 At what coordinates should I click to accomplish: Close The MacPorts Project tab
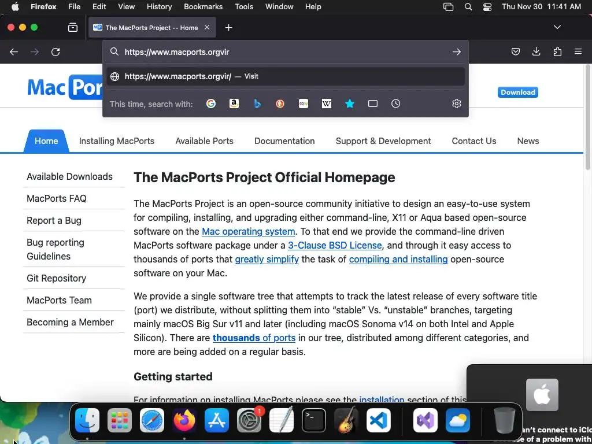click(207, 28)
